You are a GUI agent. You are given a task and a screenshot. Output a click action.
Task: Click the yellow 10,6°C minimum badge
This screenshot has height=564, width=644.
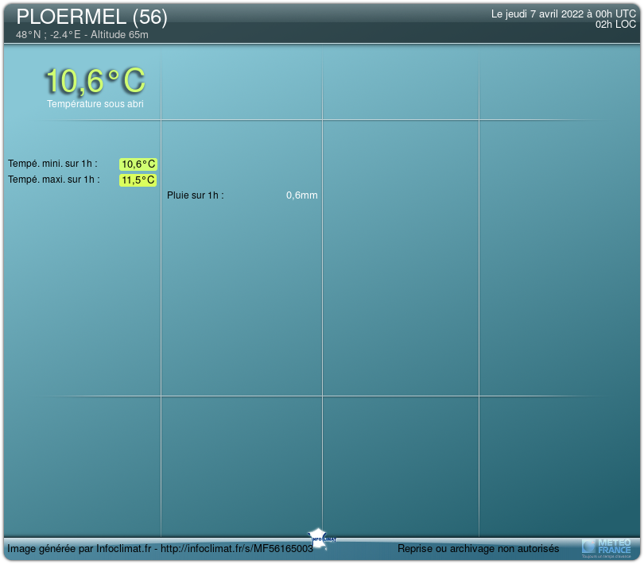[x=138, y=164]
